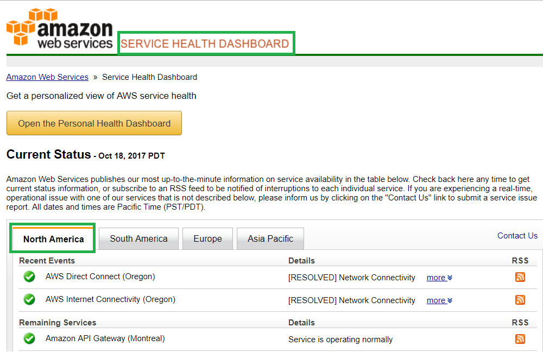This screenshot has width=543, height=352.
Task: Click the Amazon Web Services logo
Action: (60, 28)
